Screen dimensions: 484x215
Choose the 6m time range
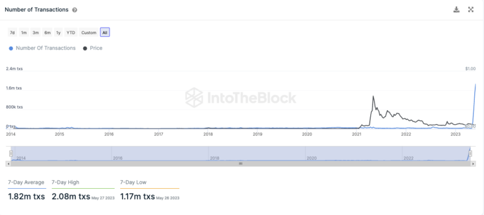click(47, 32)
